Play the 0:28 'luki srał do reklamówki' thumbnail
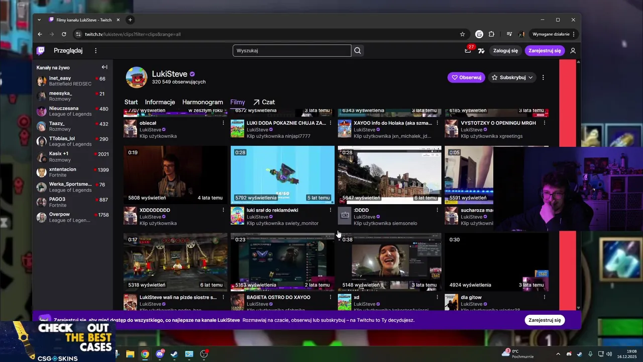The image size is (643, 362). coord(282,175)
